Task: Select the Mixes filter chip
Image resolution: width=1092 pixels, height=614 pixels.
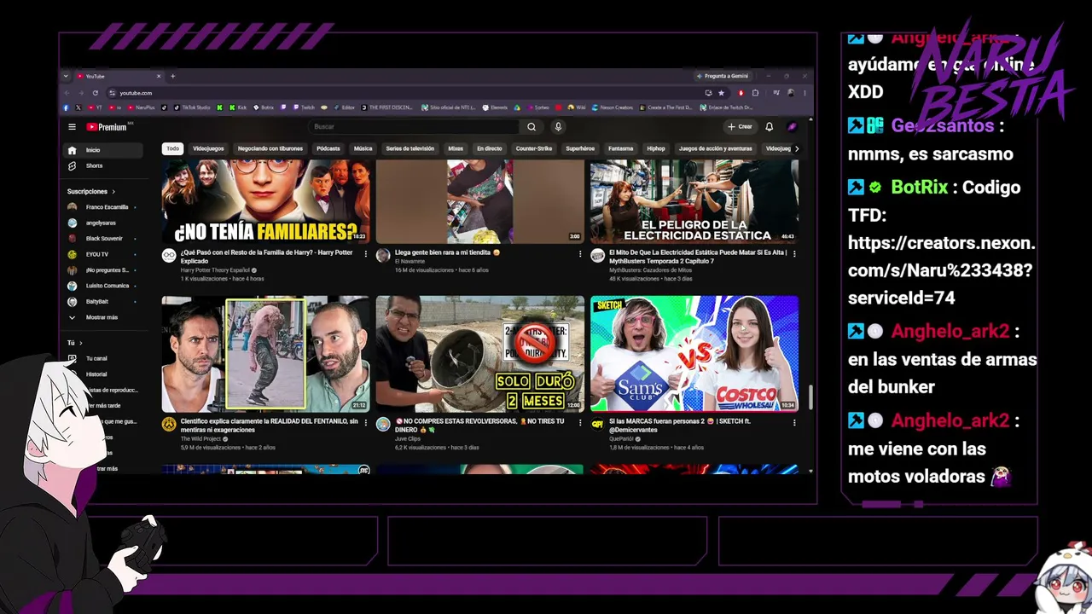Action: pyautogui.click(x=456, y=148)
